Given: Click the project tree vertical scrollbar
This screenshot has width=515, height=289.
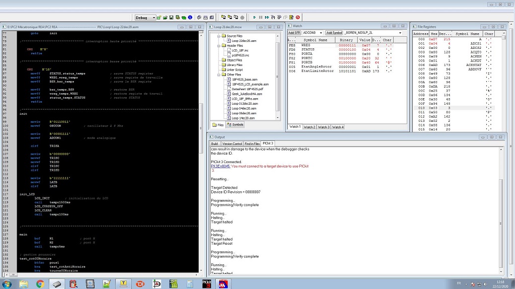Looking at the screenshot, I should pos(278,77).
